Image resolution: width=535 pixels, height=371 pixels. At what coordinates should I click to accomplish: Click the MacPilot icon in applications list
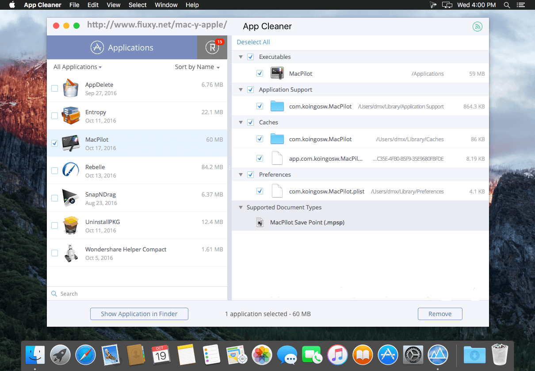(71, 143)
